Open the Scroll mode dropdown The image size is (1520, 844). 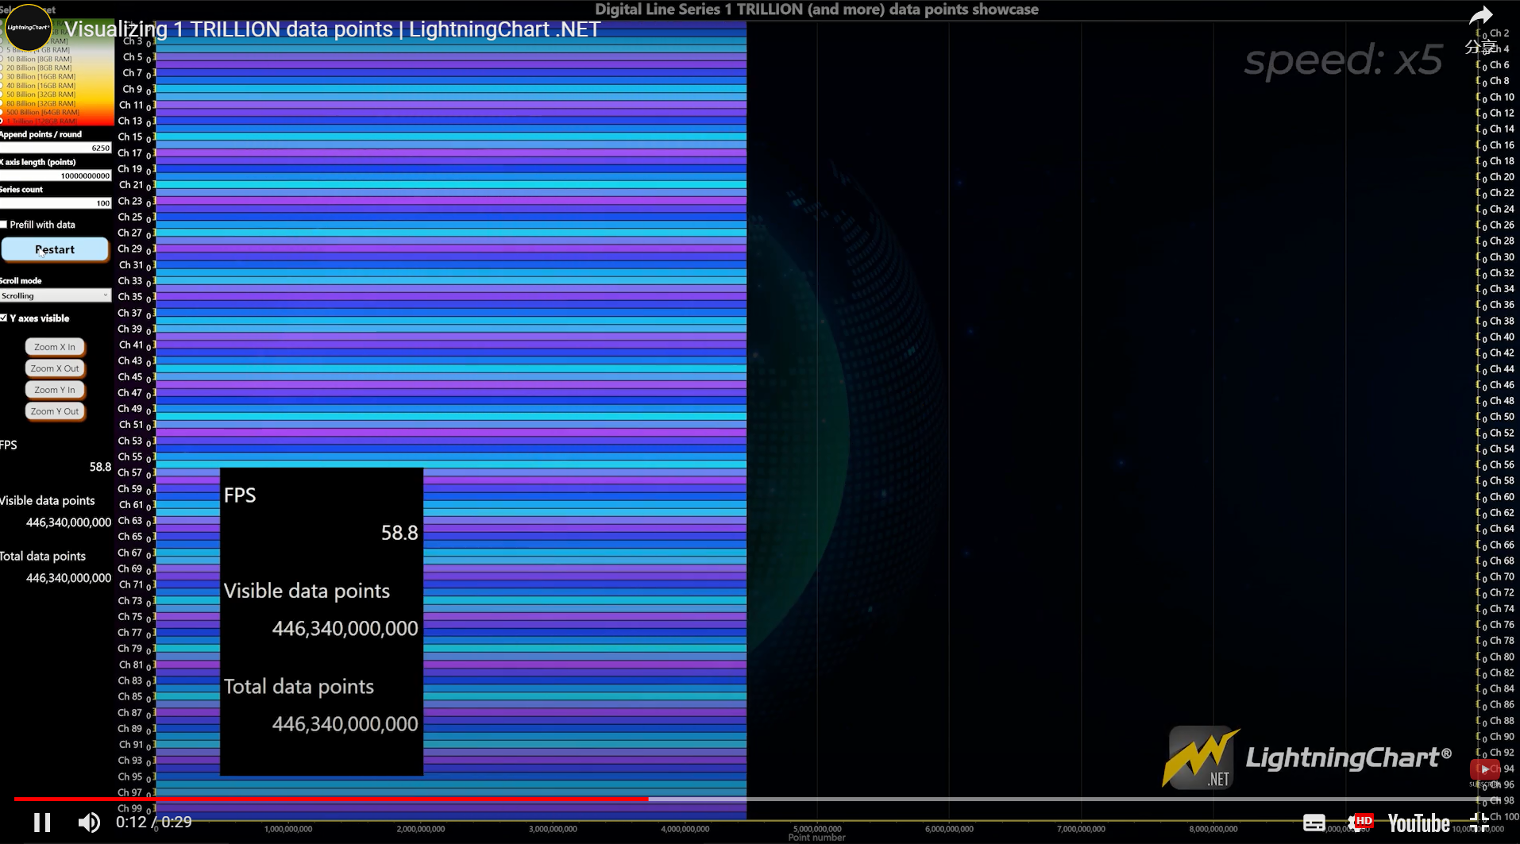pyautogui.click(x=56, y=295)
